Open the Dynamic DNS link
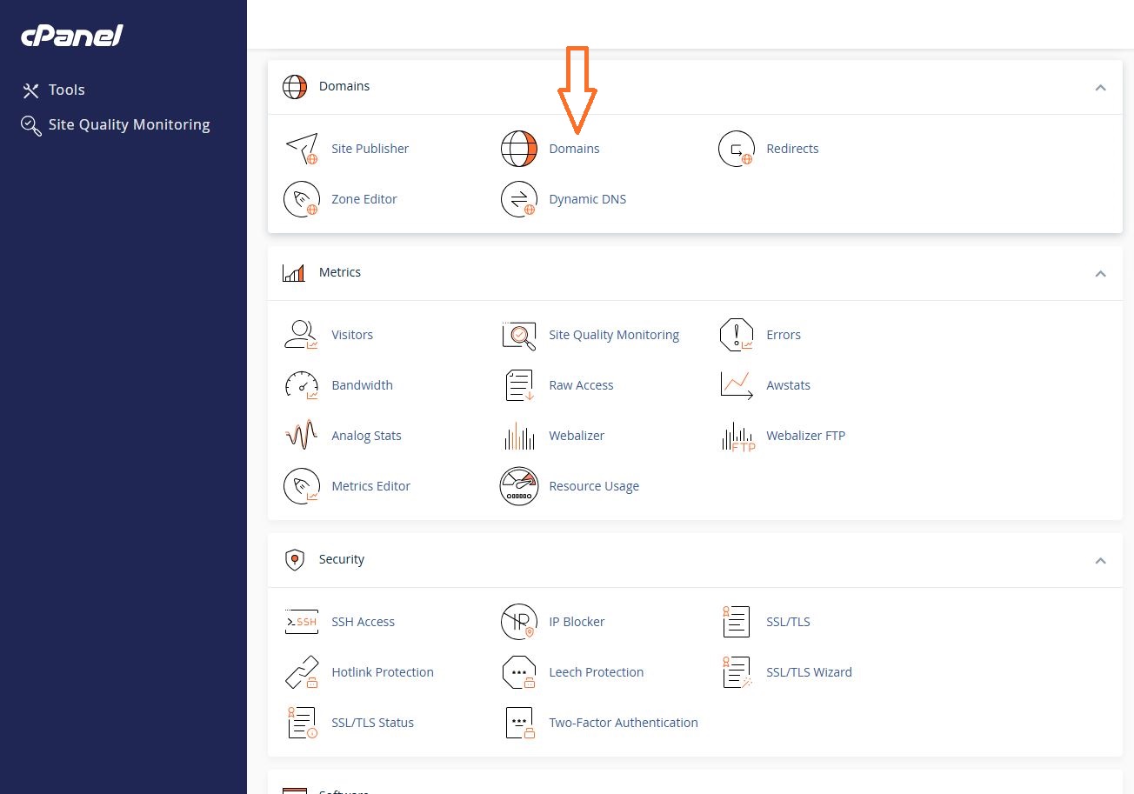 (587, 199)
